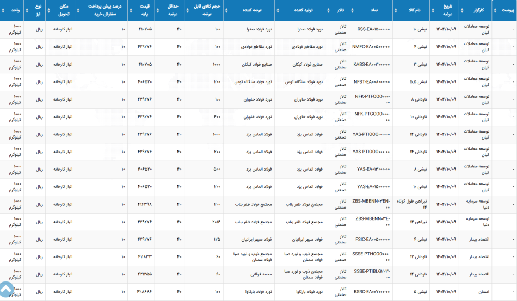517x301 pixels.
Task: Sort by the پیوست column arrow icon
Action: click(495, 10)
